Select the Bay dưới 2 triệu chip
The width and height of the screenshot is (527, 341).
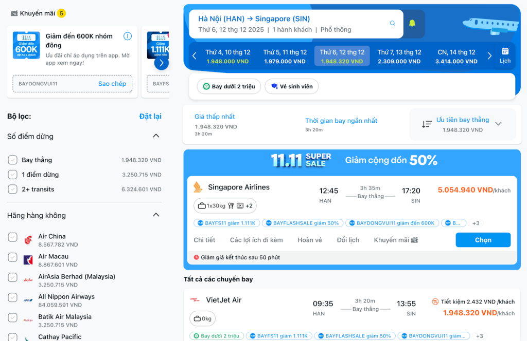229,86
